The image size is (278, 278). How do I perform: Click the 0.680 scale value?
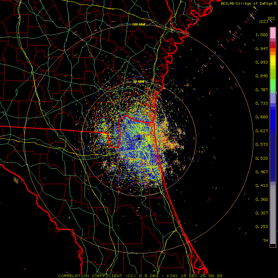262,117
